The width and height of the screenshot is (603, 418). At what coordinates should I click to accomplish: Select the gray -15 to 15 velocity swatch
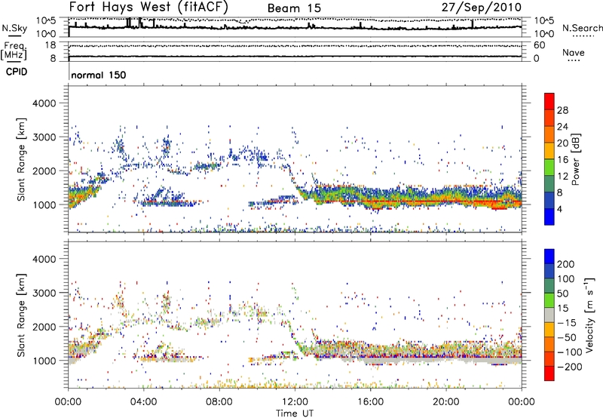[x=549, y=315]
